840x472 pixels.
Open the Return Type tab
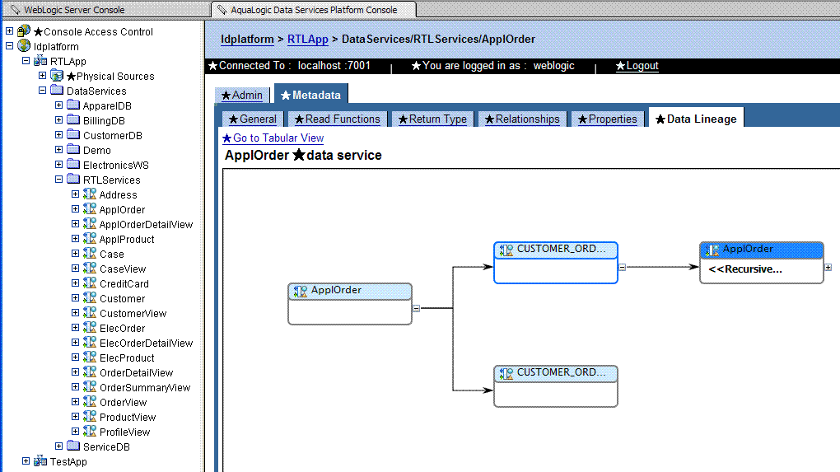pyautogui.click(x=433, y=119)
